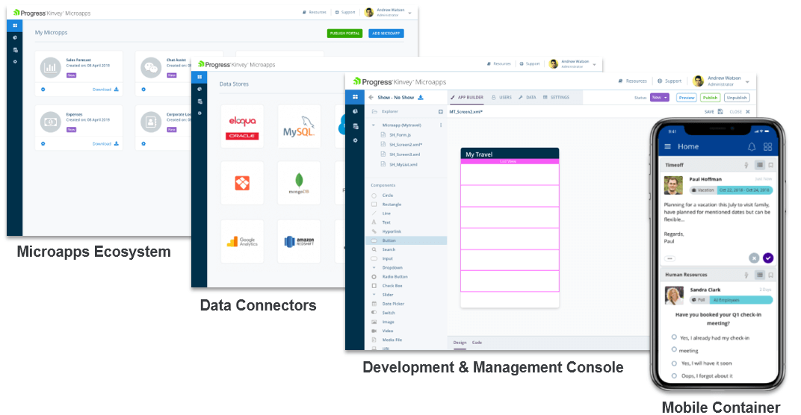Switch to the USERS tab
This screenshot has width=801, height=415.
pos(501,97)
